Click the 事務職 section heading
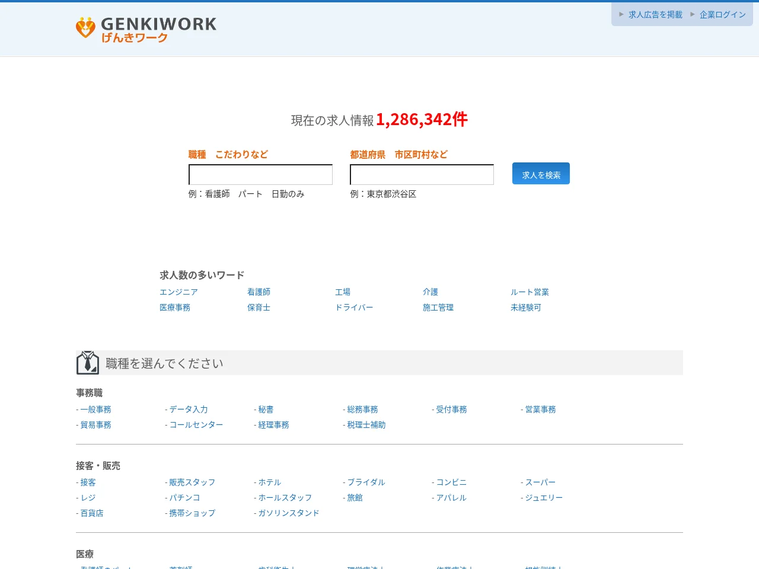 tap(90, 393)
